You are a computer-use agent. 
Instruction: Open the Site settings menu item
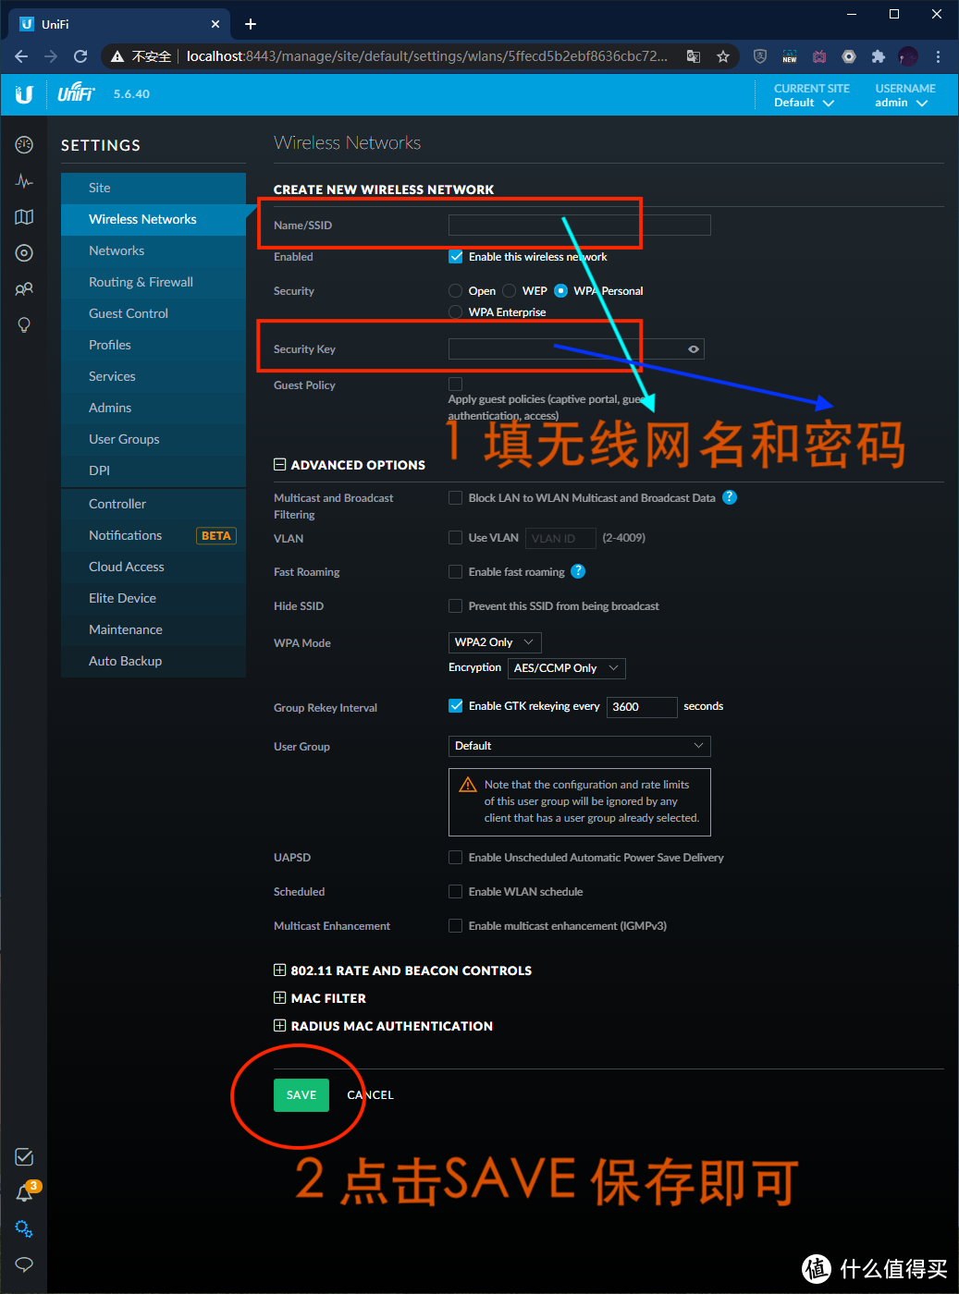154,188
